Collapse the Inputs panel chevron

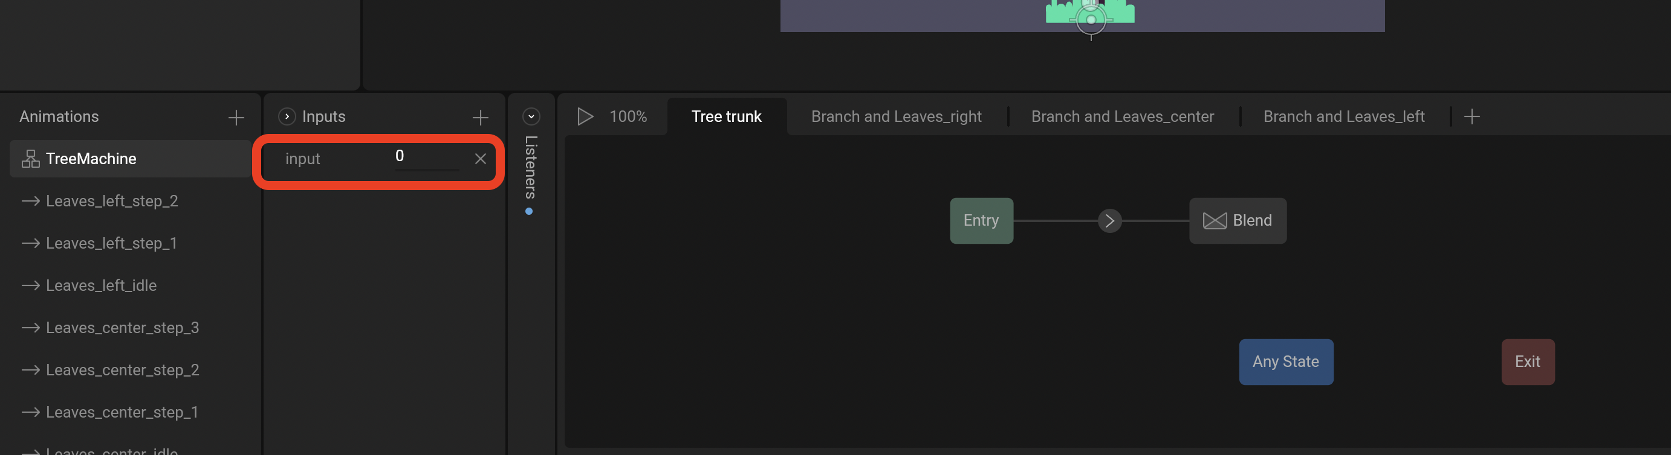(x=287, y=116)
